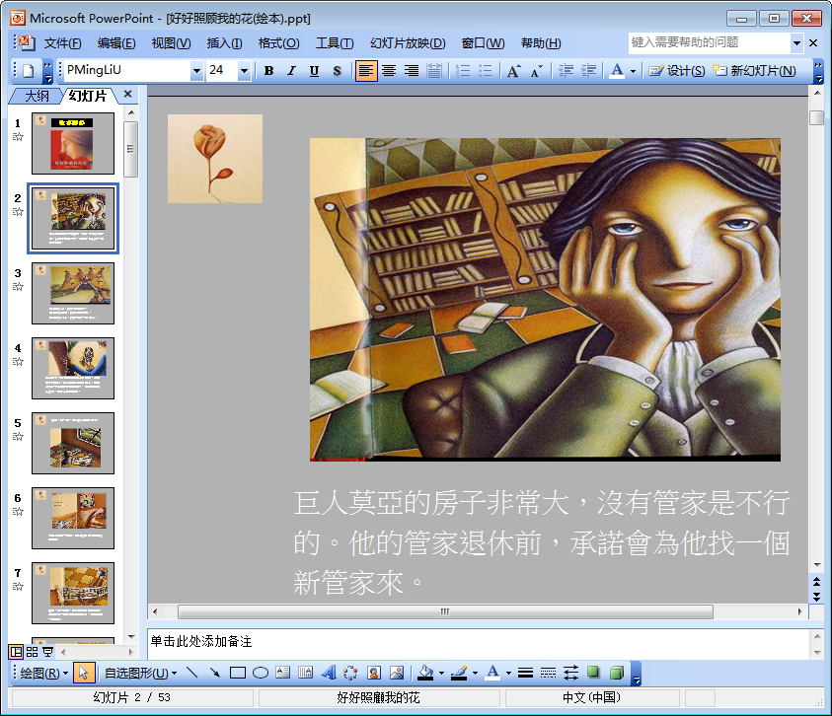Open the Draw (绘图) menu

(x=43, y=673)
